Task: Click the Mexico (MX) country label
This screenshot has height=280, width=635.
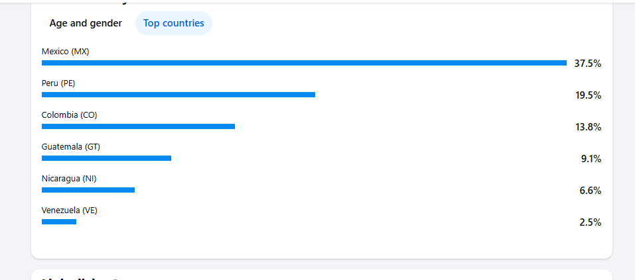Action: pyautogui.click(x=65, y=51)
